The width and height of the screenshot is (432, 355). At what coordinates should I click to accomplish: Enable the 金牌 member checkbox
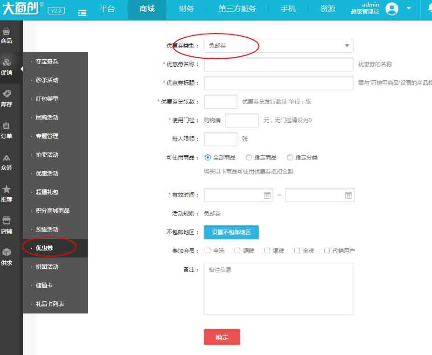[x=297, y=251]
